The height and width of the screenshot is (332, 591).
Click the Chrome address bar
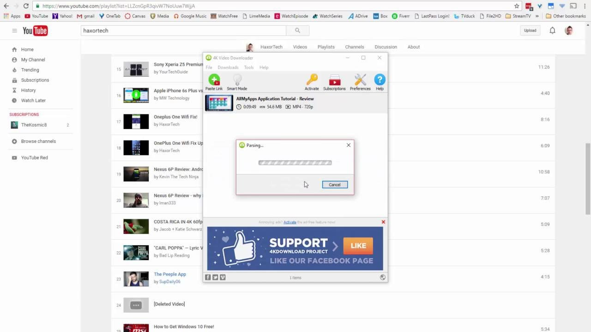(x=277, y=6)
